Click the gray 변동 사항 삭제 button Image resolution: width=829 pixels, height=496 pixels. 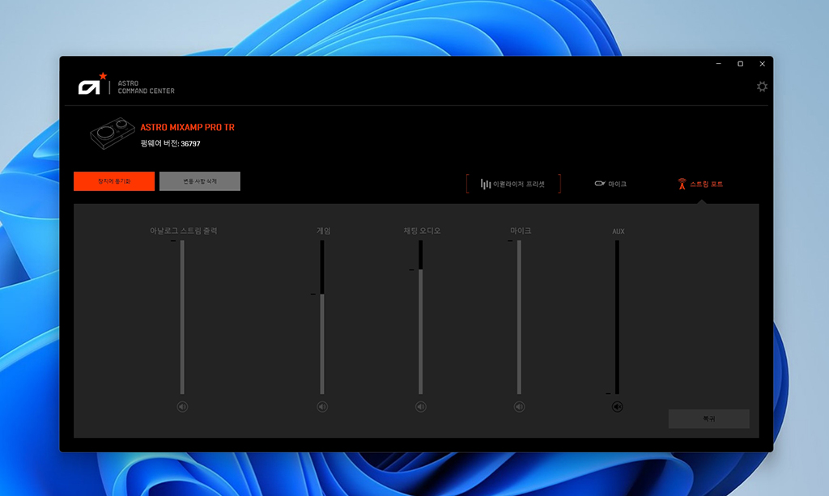point(200,181)
